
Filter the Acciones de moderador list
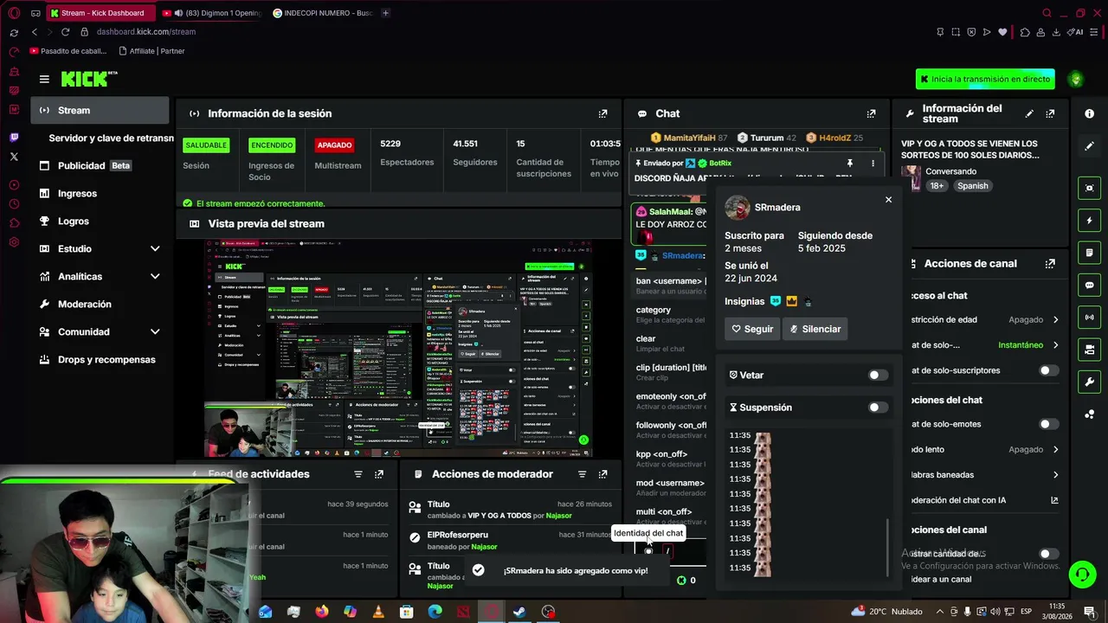[582, 474]
